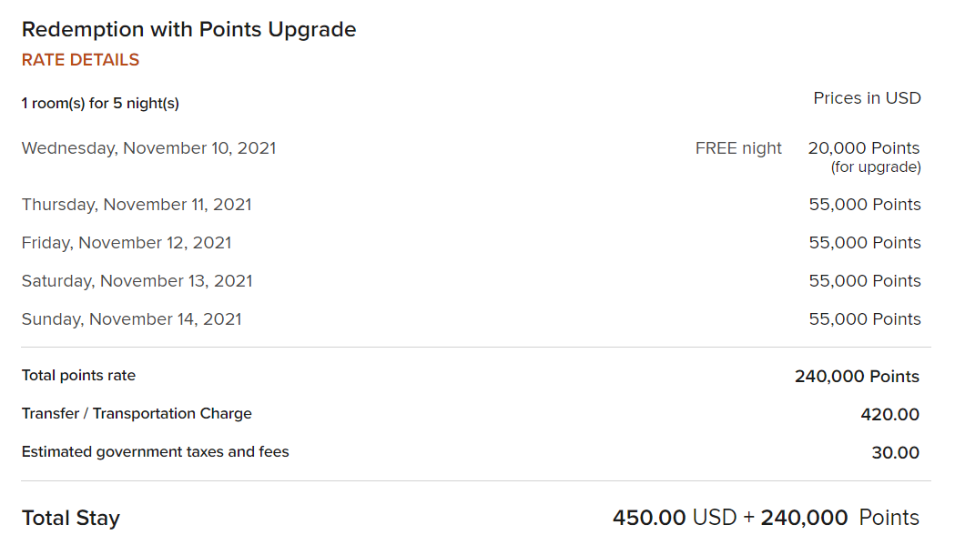Click the 420.00 transportation charge amount

point(889,415)
